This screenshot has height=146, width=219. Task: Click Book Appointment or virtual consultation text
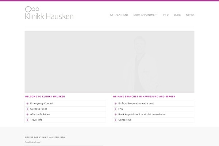(142, 114)
